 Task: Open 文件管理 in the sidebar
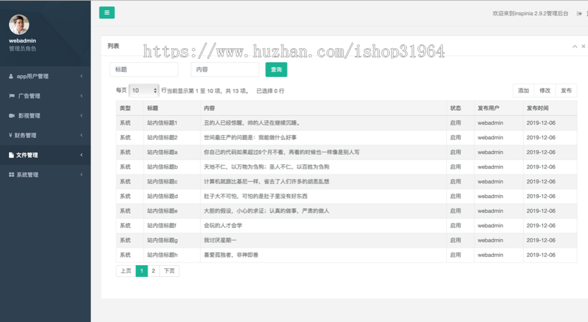[x=45, y=155]
